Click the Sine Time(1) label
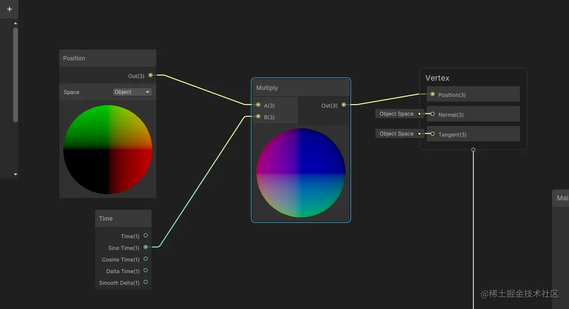Viewport: 569px width, 309px height. pos(124,248)
